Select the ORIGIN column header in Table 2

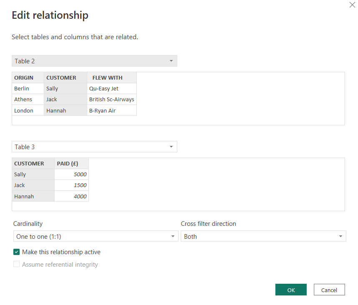click(24, 78)
